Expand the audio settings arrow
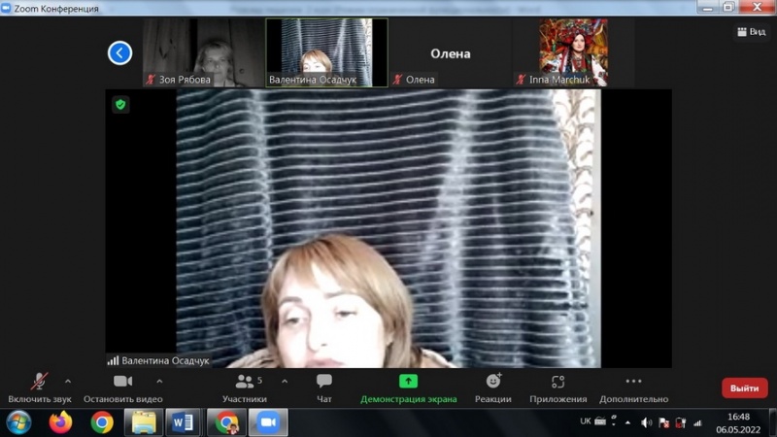Image resolution: width=777 pixels, height=437 pixels. [x=68, y=381]
